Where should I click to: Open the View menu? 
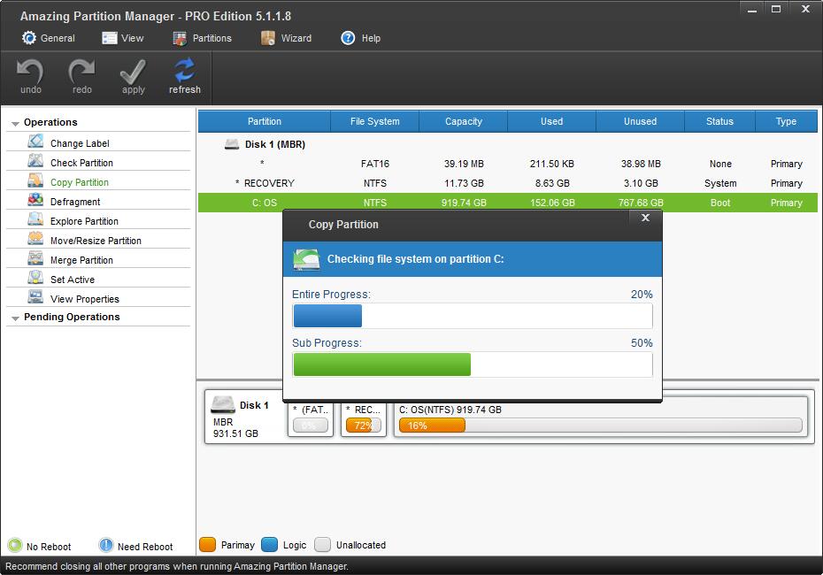(123, 38)
